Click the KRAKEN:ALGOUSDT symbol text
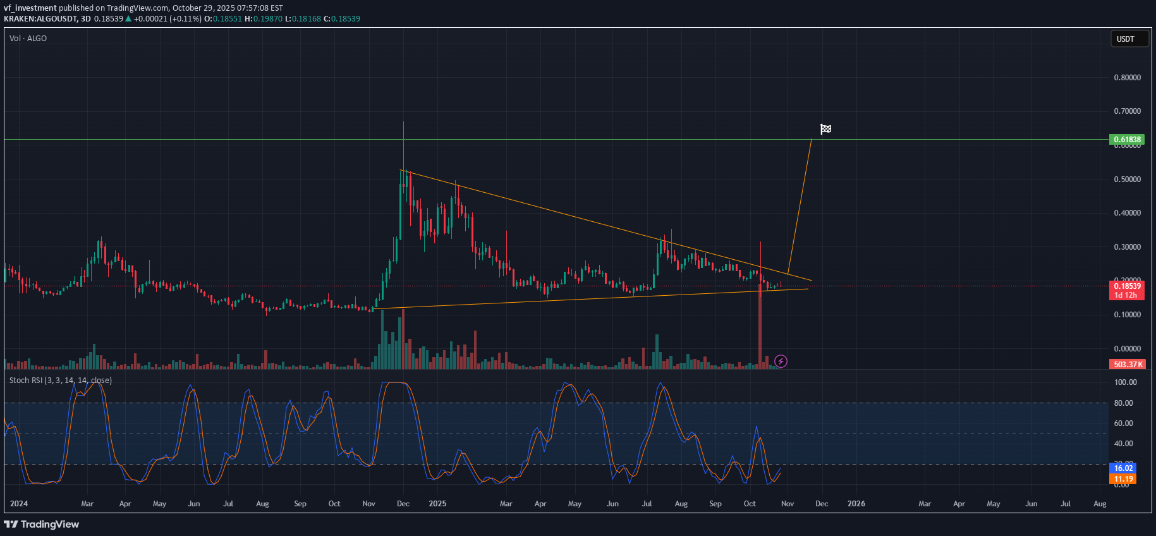The image size is (1156, 536). click(40, 19)
